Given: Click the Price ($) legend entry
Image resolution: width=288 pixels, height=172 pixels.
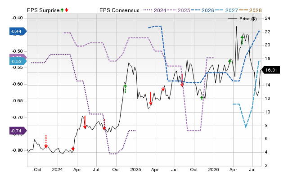Looking at the screenshot, I should point(243,19).
